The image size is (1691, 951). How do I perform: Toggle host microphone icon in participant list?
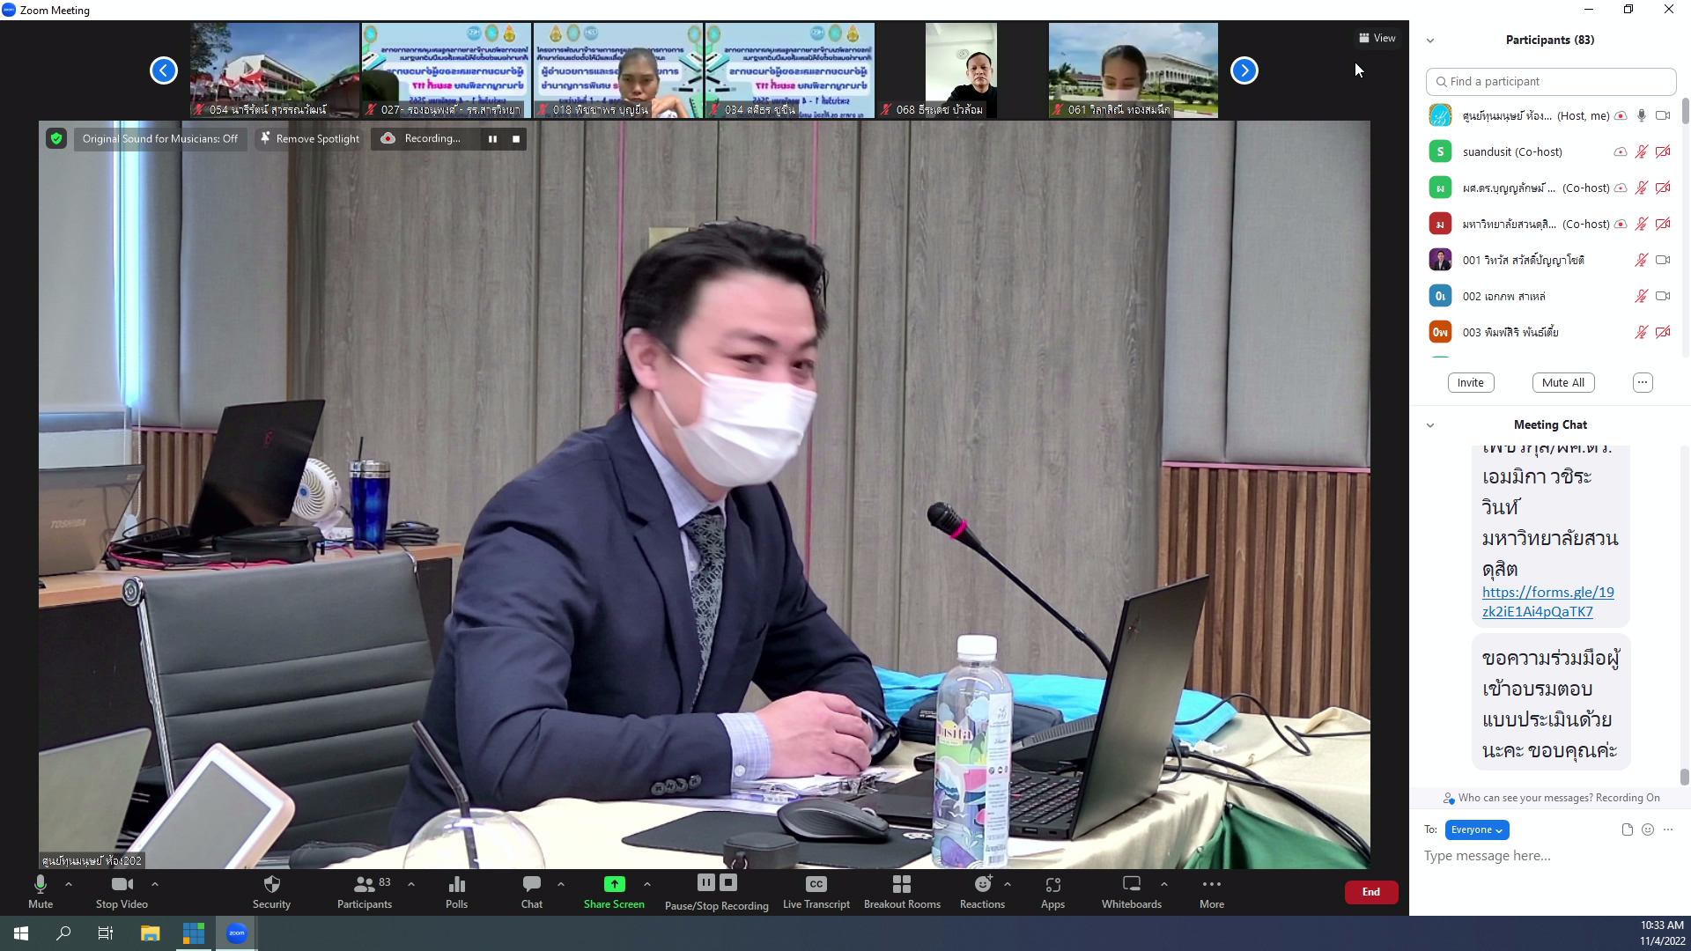[x=1642, y=115]
